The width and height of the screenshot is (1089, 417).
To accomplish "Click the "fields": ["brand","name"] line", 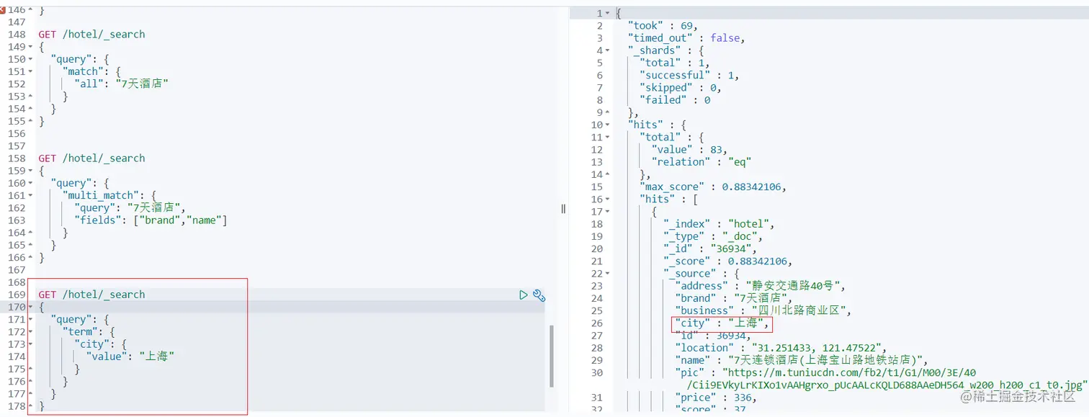I will pos(151,220).
